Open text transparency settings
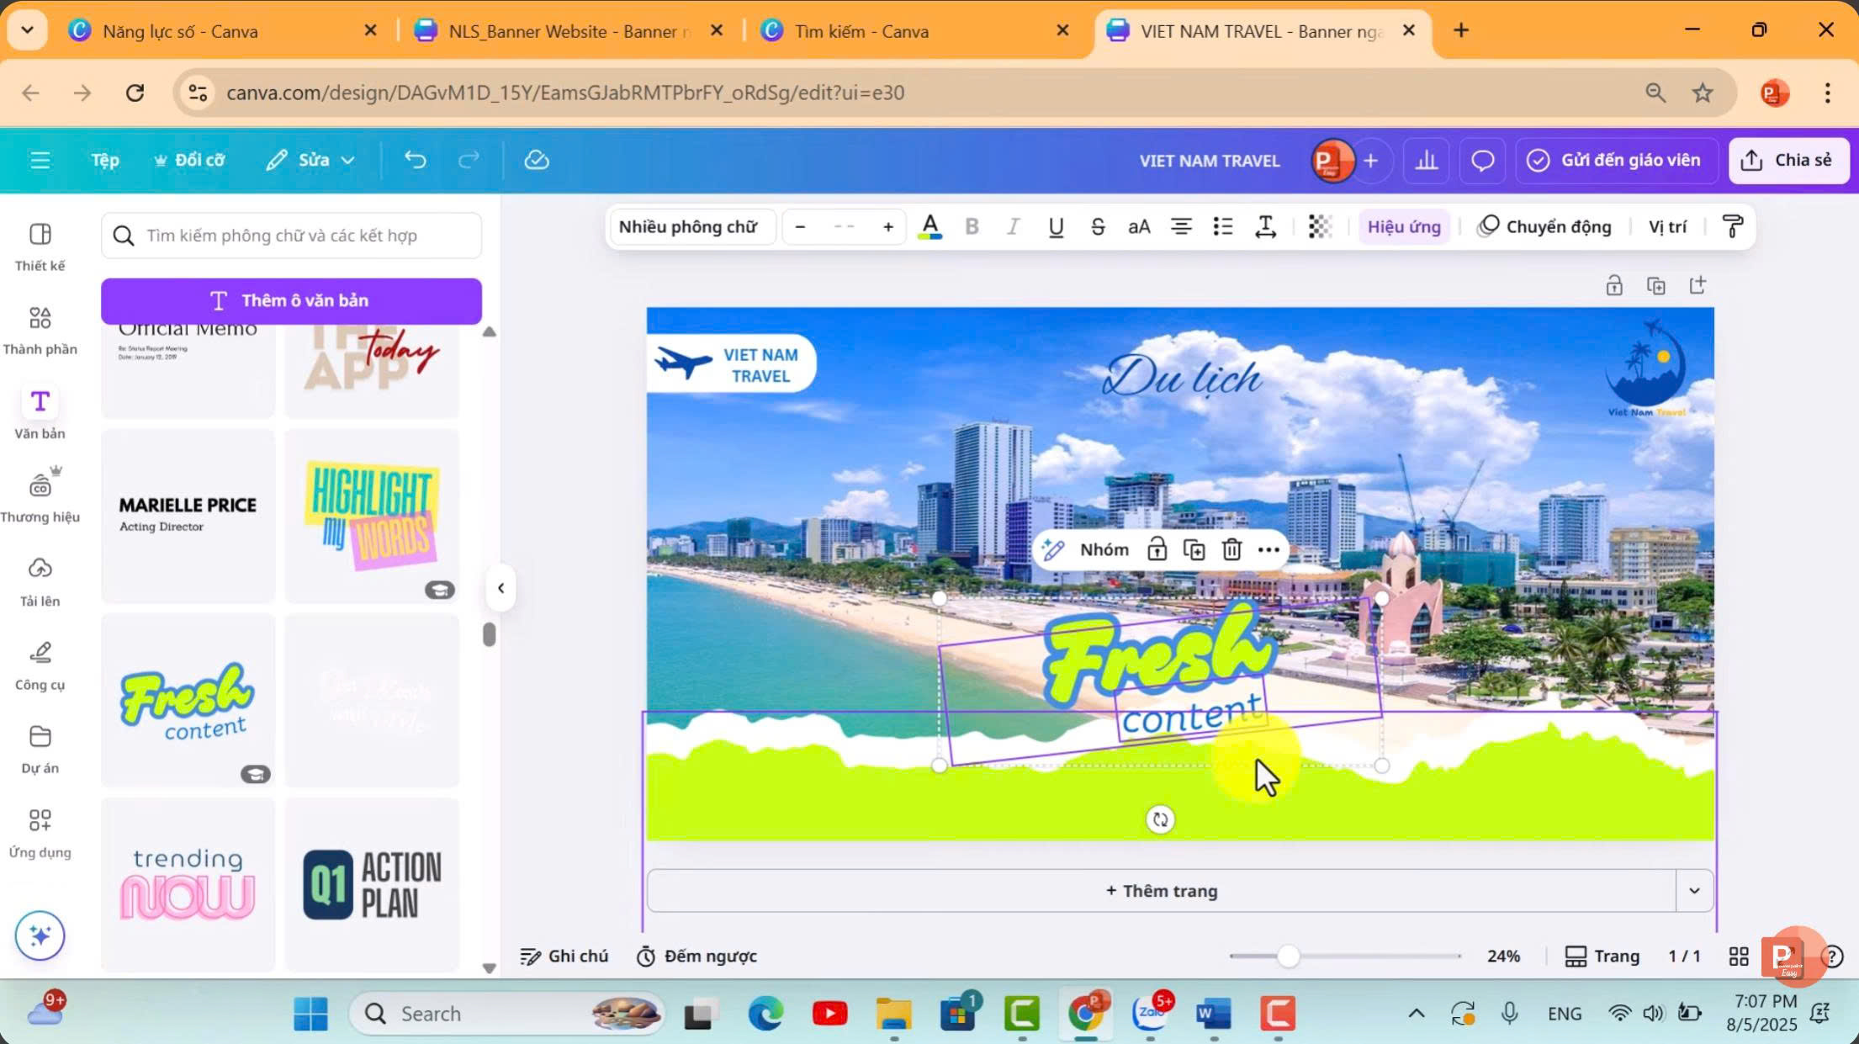The width and height of the screenshot is (1859, 1044). point(1319,226)
